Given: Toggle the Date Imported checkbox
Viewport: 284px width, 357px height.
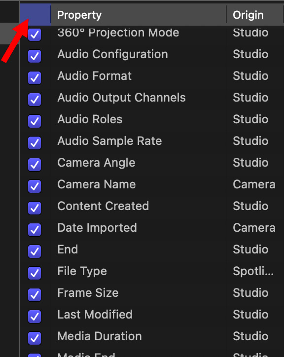Looking at the screenshot, I should (x=35, y=230).
